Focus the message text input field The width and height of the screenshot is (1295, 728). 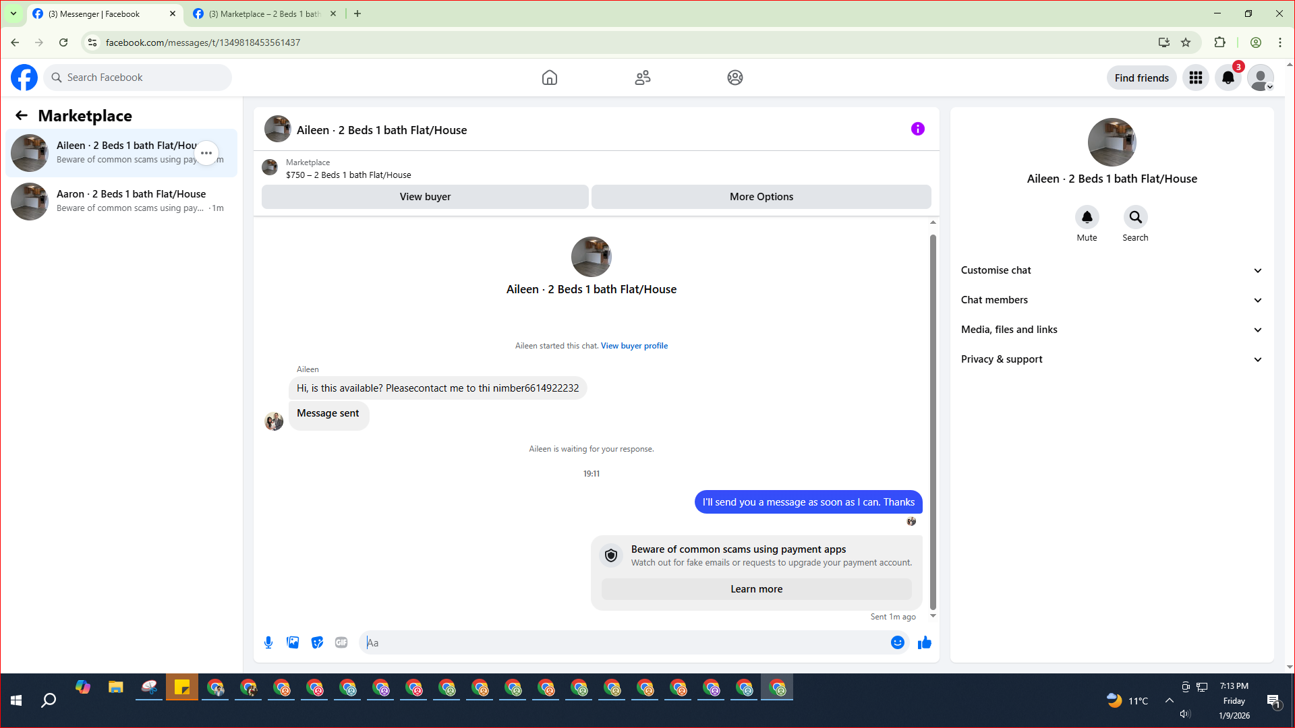click(x=627, y=642)
